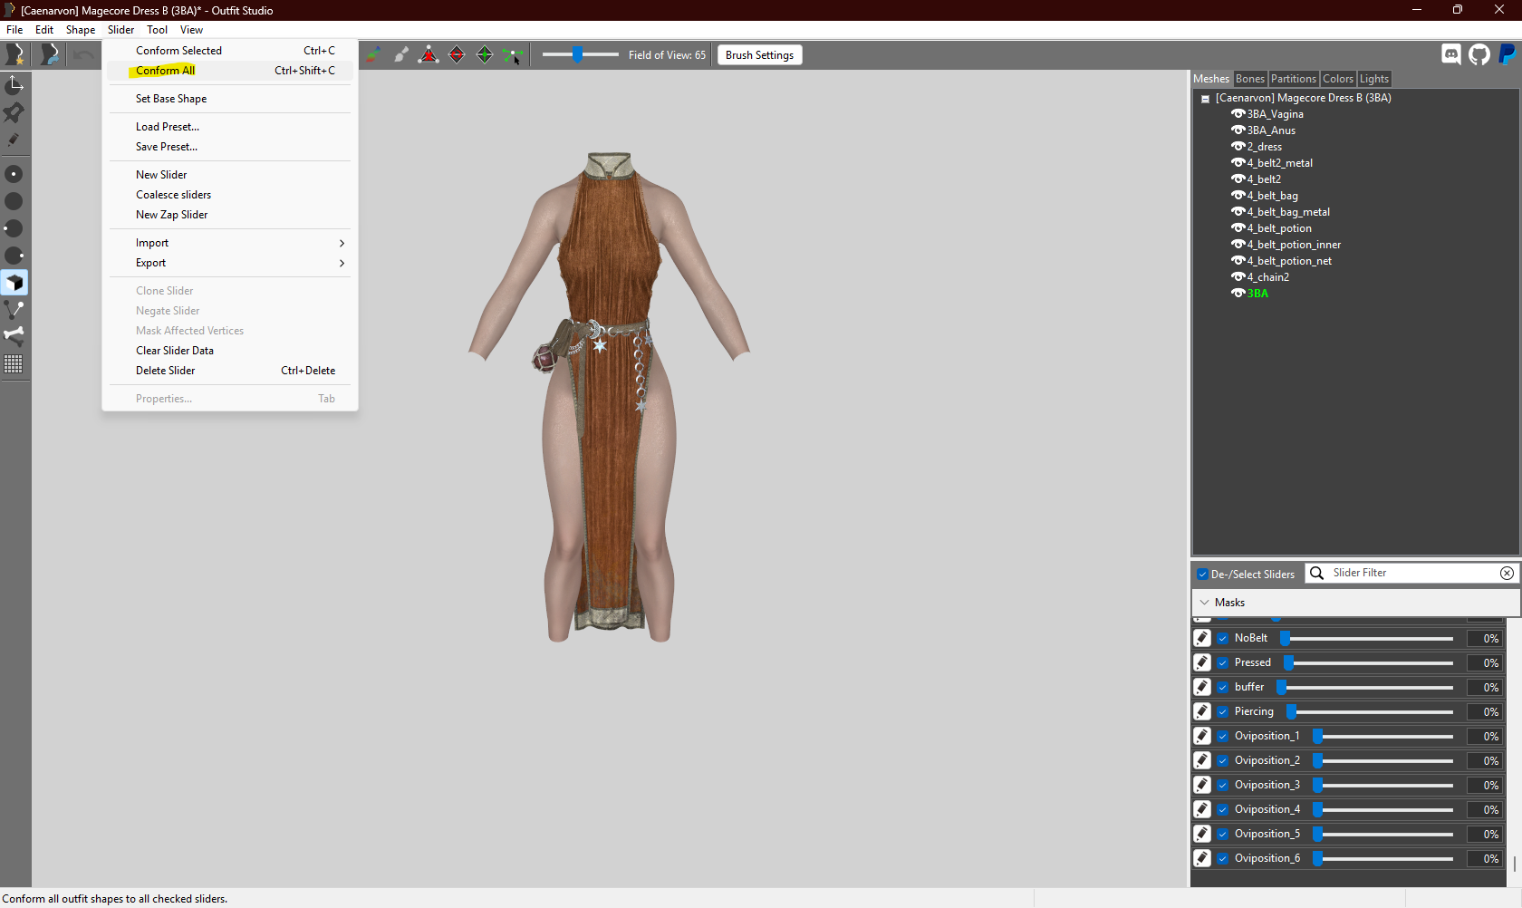The image size is (1522, 908).
Task: Click the Load Project icon in the toolbar
Action: click(50, 55)
